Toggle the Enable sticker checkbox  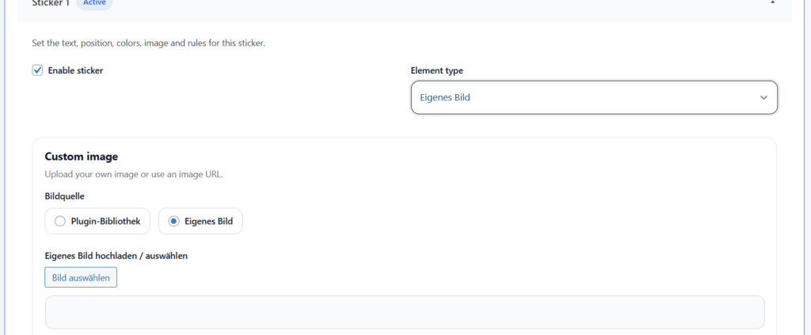tap(37, 70)
